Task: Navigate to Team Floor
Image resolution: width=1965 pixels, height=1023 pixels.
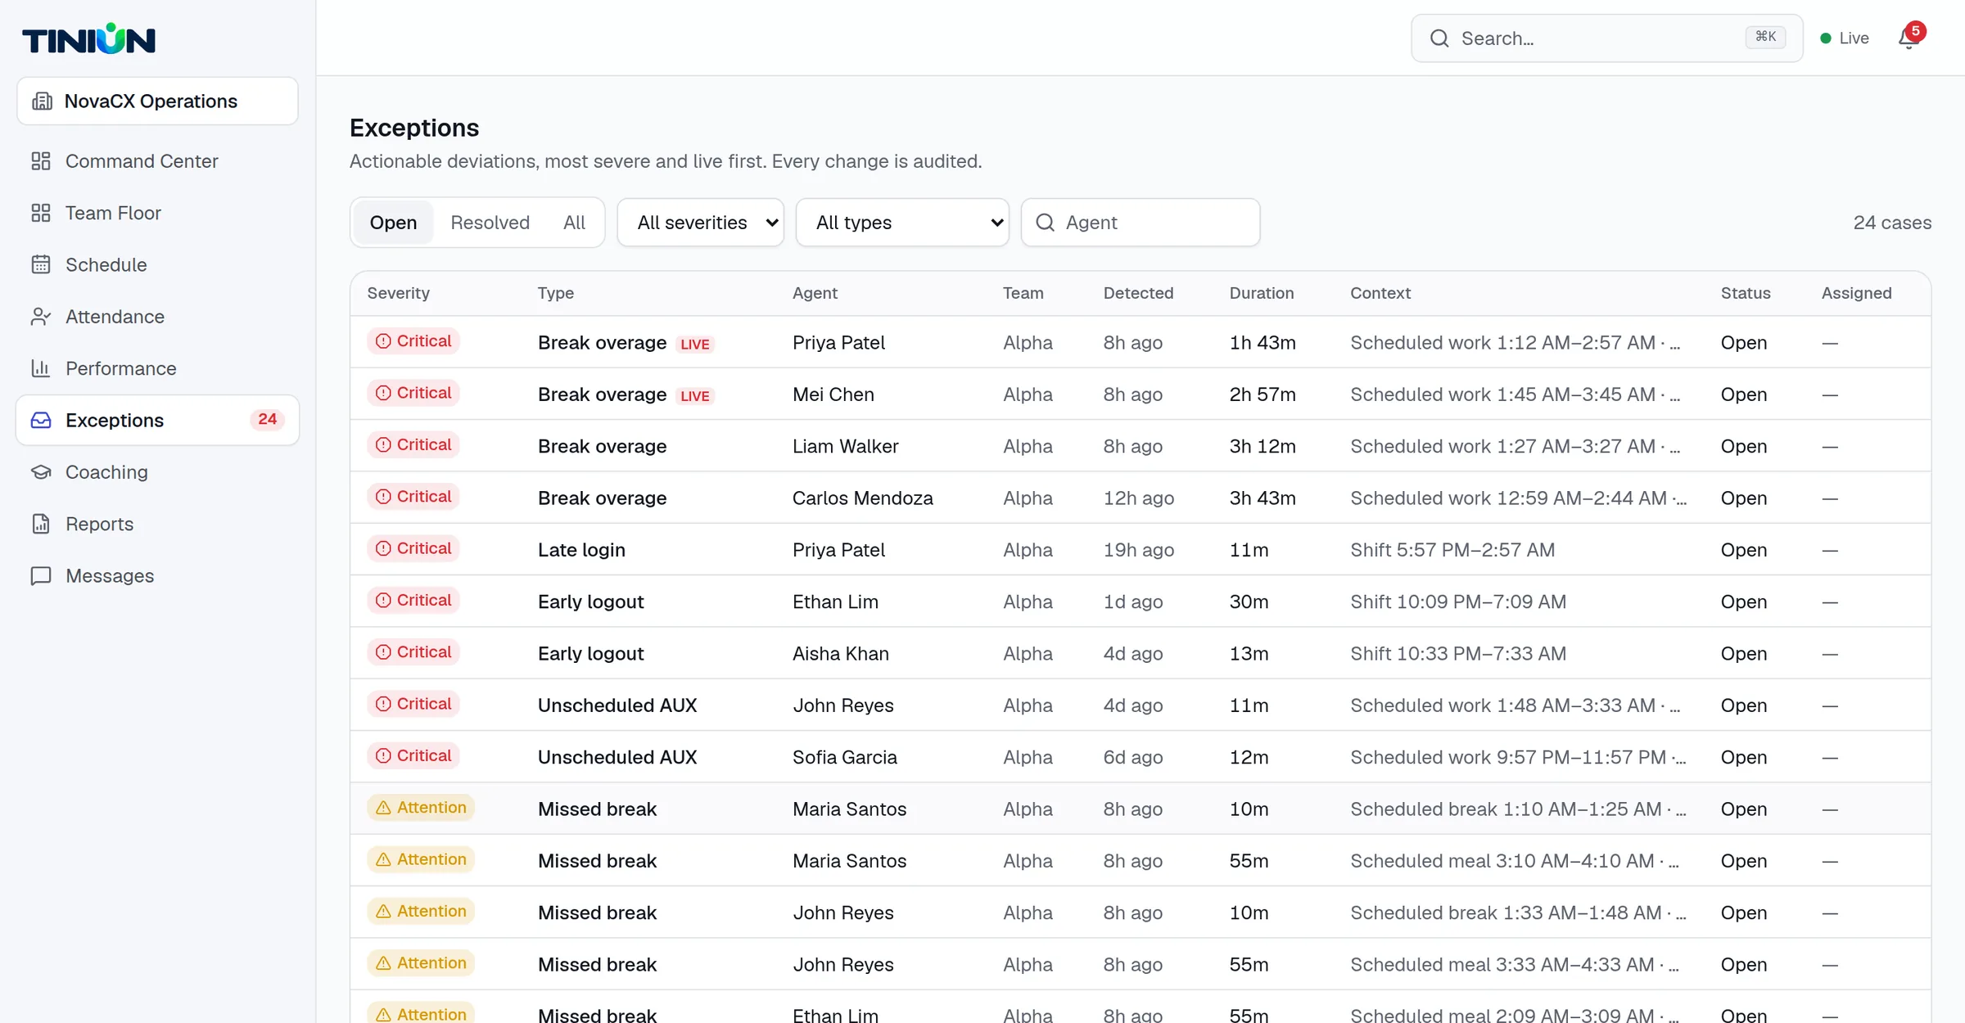Action: click(x=157, y=213)
